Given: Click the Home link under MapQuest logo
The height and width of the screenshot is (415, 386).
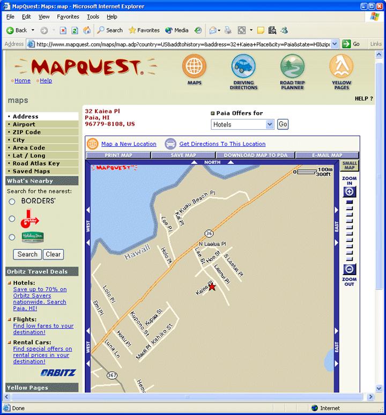Looking at the screenshot, I should point(23,80).
